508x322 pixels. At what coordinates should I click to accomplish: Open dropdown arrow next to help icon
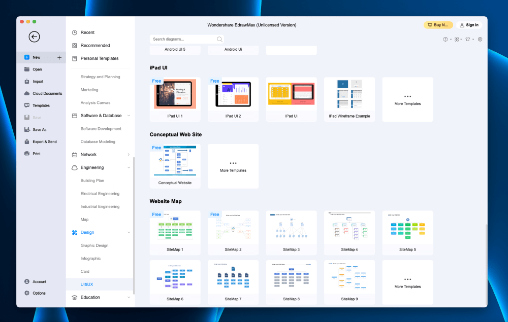tap(451, 40)
